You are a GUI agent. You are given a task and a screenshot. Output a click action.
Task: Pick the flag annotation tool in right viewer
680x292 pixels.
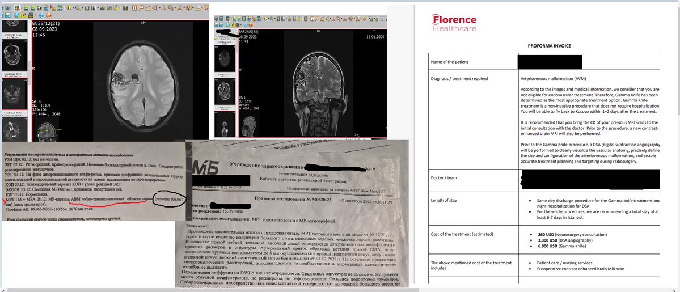(x=318, y=19)
